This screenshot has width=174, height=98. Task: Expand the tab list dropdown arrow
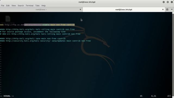pos(172,10)
